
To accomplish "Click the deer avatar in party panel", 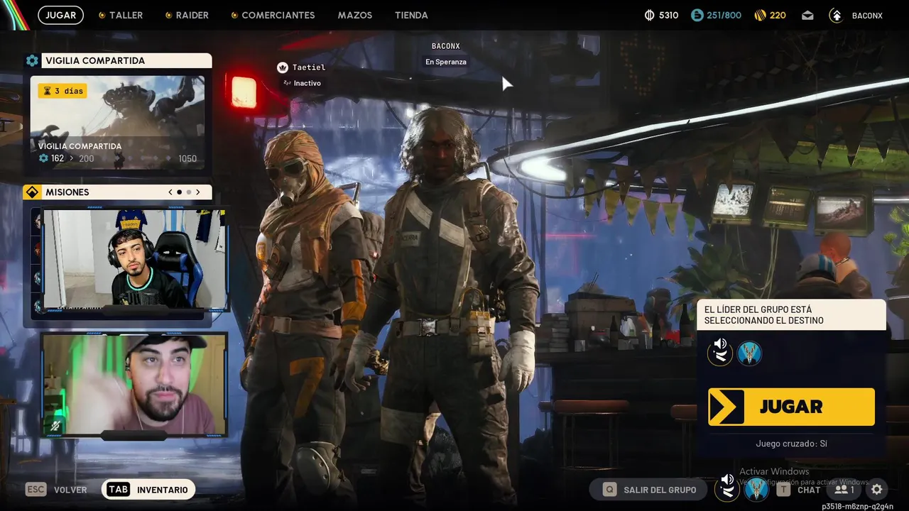I will click(x=749, y=353).
